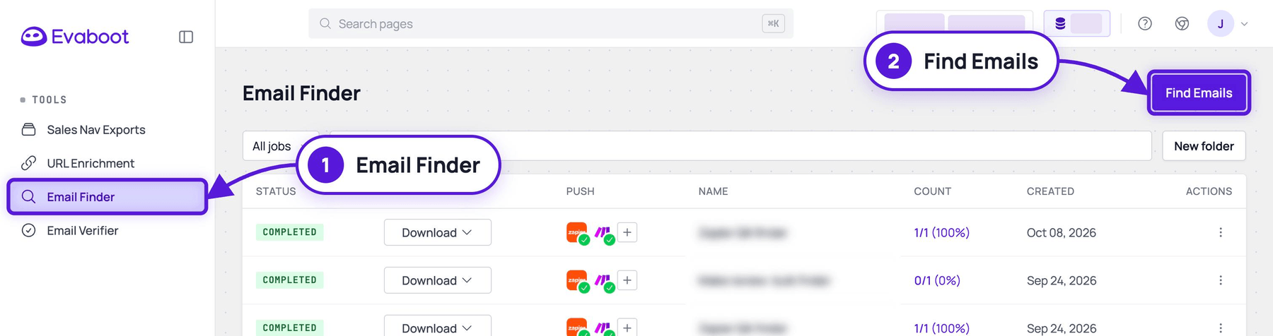Click the NAME column header
The height and width of the screenshot is (336, 1273).
(x=713, y=191)
